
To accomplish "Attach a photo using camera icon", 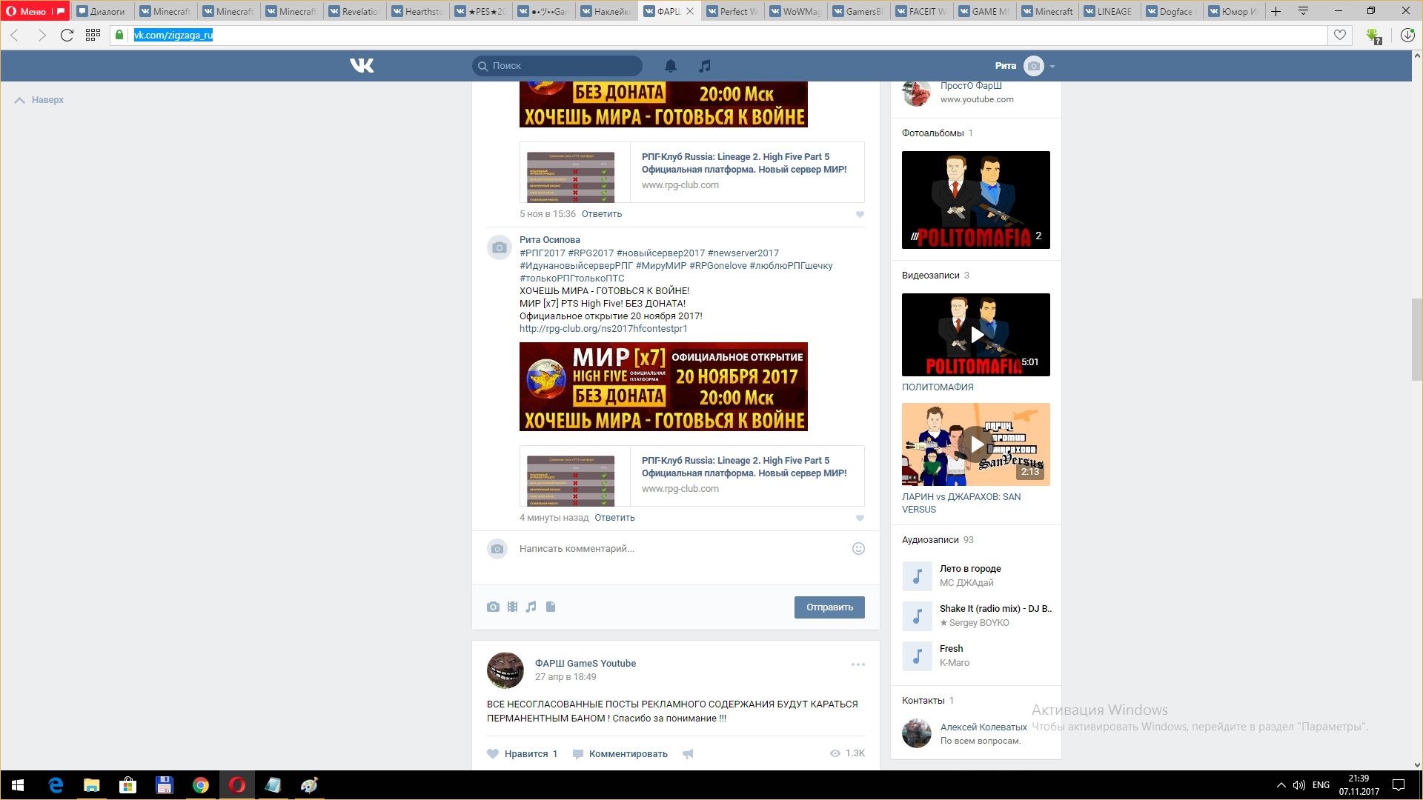I will [493, 607].
